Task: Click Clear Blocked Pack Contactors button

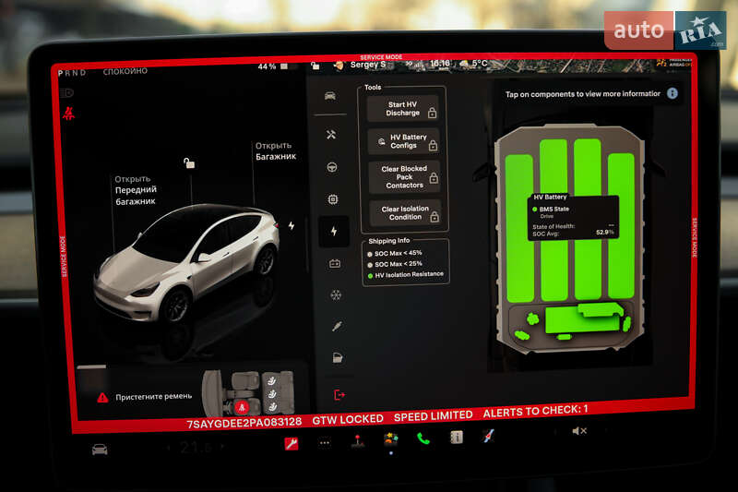Action: (404, 177)
